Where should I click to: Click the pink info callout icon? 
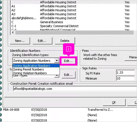68,49
